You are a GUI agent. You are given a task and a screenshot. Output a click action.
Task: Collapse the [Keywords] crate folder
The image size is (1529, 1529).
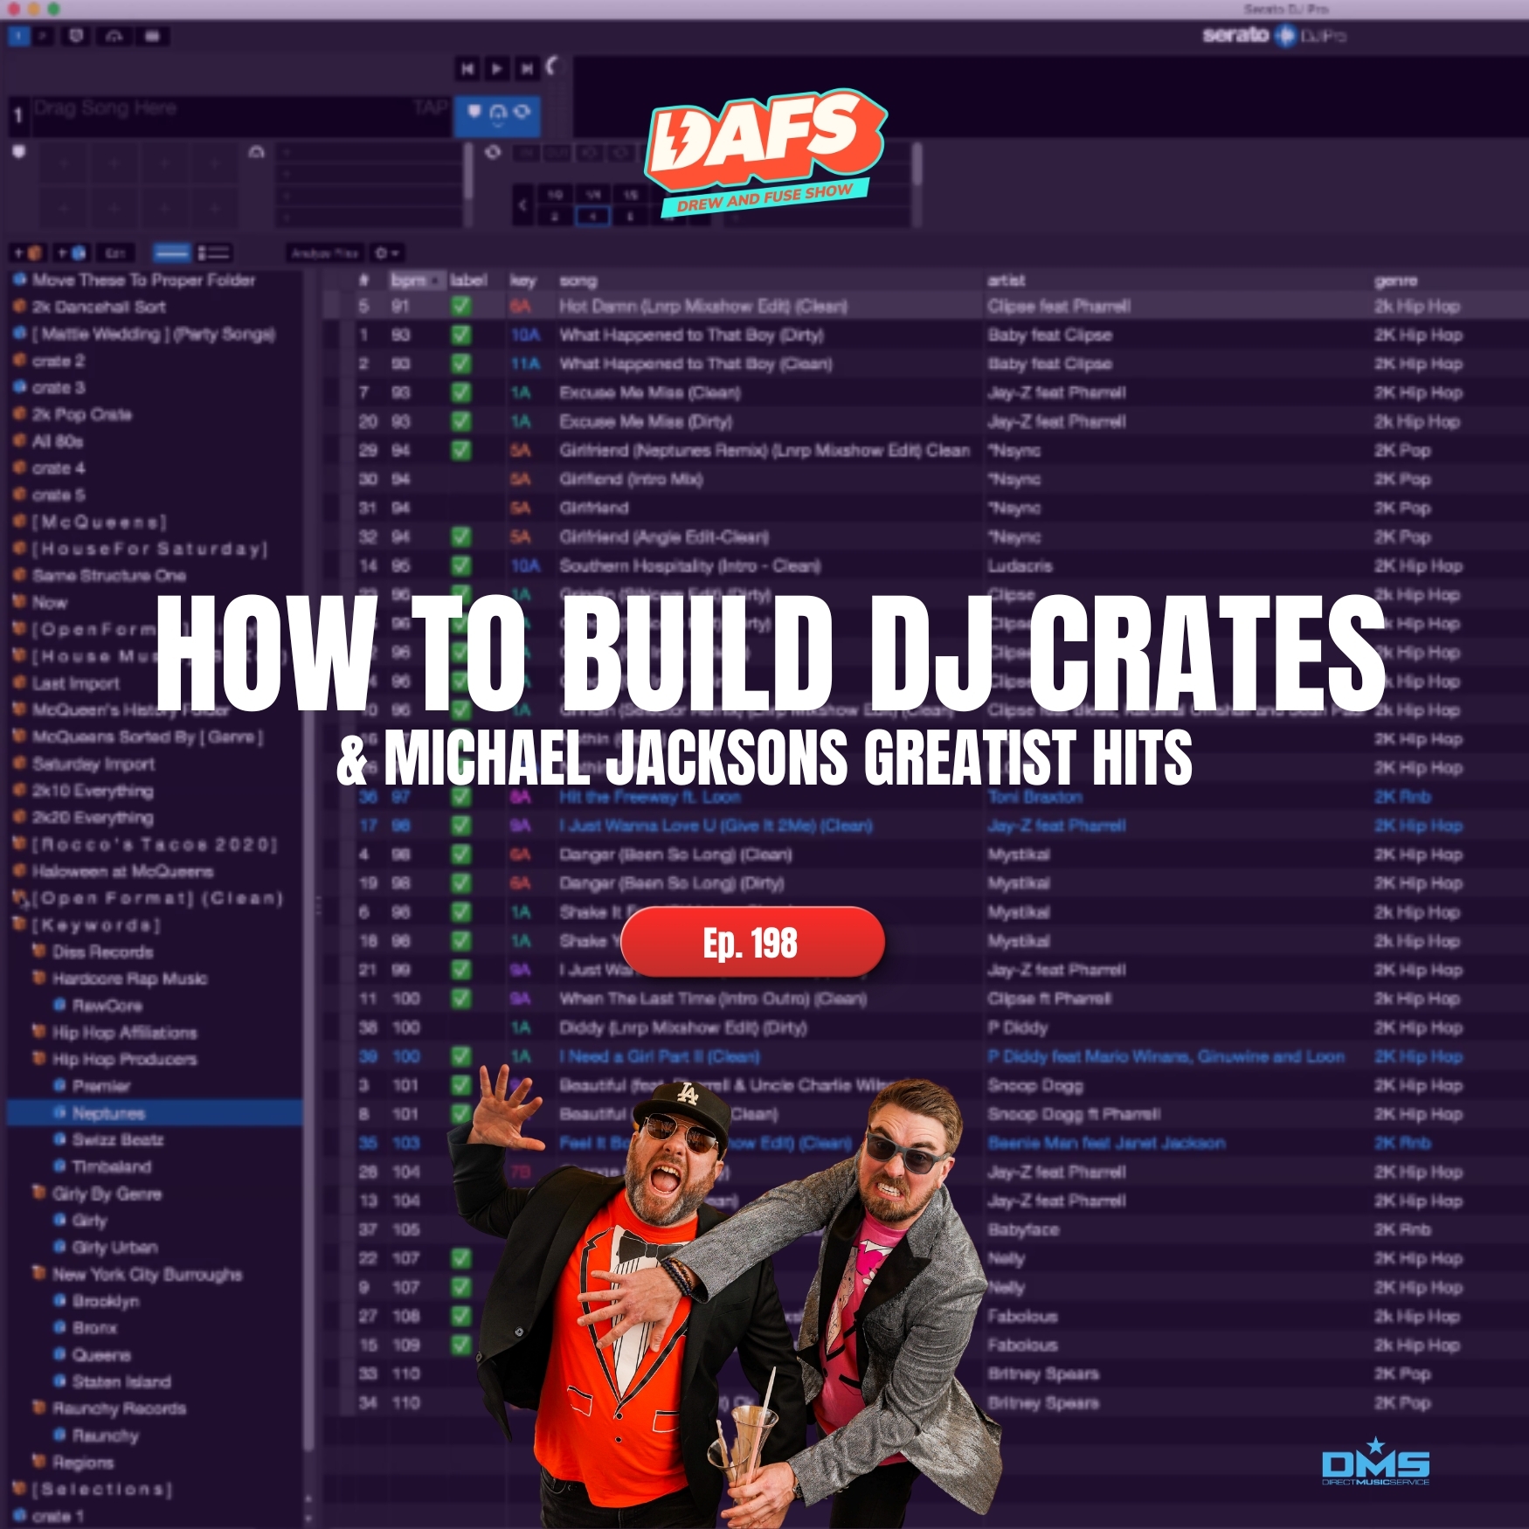19,924
